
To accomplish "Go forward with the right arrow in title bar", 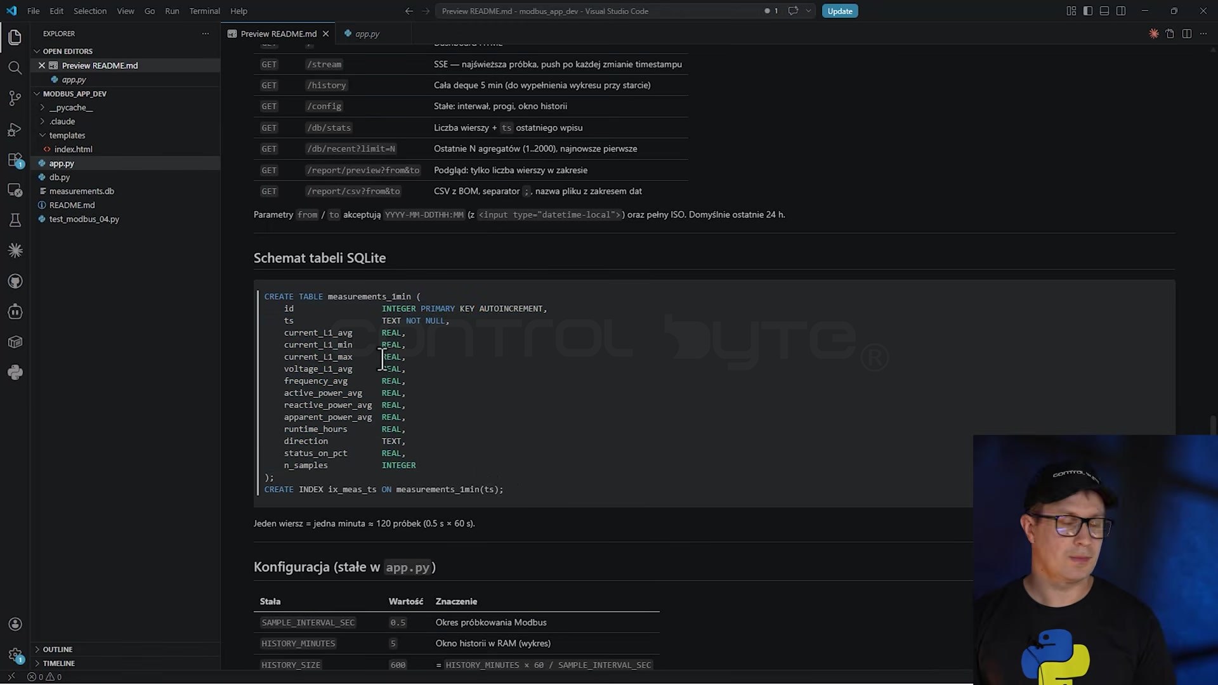I will pyautogui.click(x=426, y=11).
